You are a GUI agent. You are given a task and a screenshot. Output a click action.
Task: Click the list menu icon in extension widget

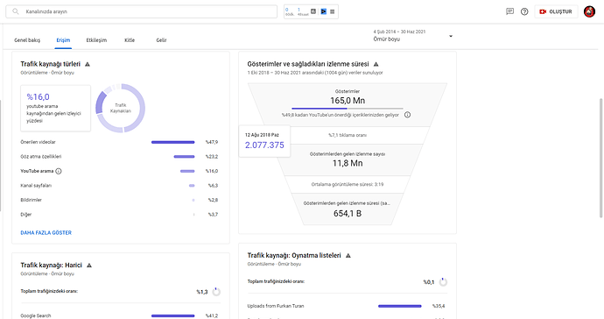pos(332,11)
